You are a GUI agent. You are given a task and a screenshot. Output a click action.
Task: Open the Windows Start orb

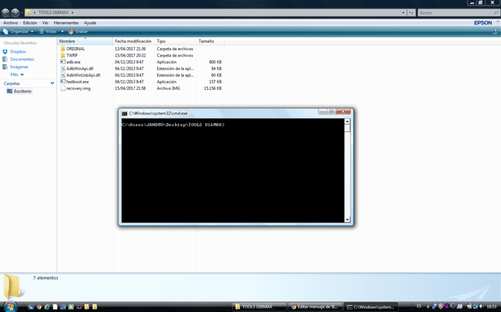(10, 306)
